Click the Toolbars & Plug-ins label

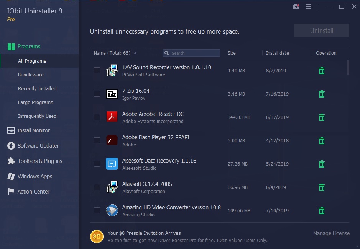coord(40,161)
